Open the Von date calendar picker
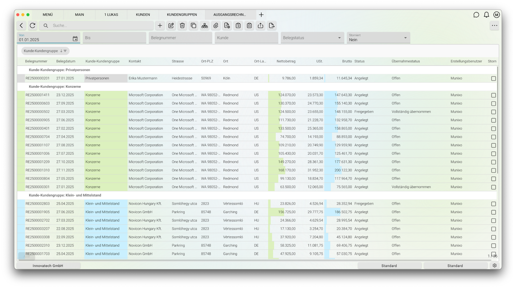This screenshot has height=288, width=513. pyautogui.click(x=75, y=39)
